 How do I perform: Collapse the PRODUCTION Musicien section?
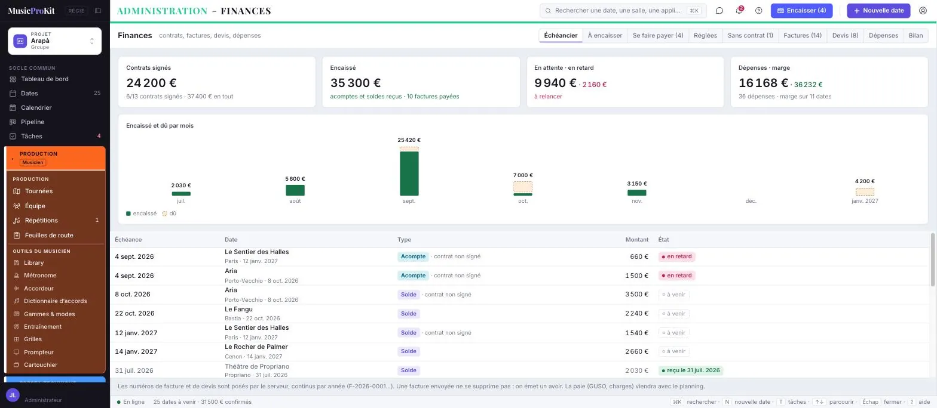(x=56, y=158)
